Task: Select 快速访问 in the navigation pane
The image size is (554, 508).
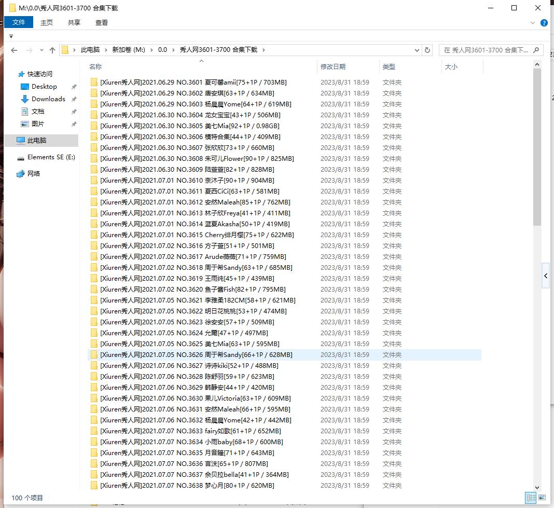Action: [x=39, y=74]
